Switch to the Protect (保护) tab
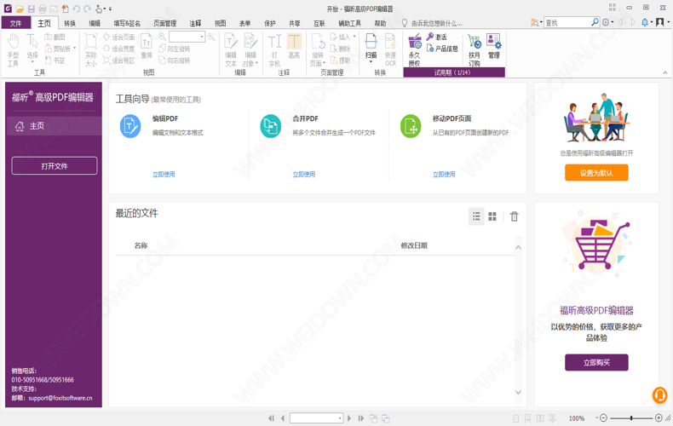 pos(270,23)
